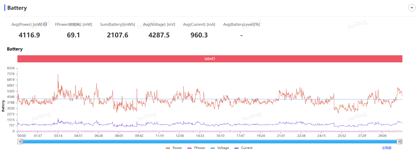Collapse the Battery panel using the corner arrow
This screenshot has height=155, width=419.
point(412,8)
